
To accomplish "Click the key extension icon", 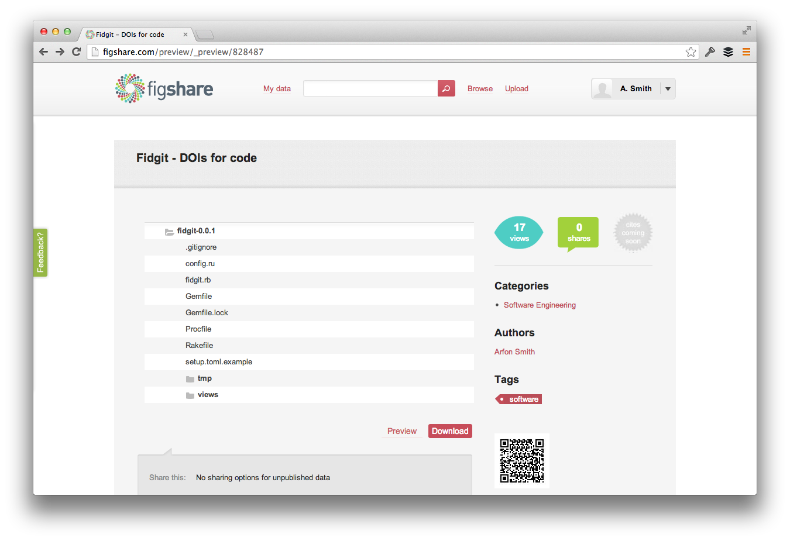I will [710, 51].
